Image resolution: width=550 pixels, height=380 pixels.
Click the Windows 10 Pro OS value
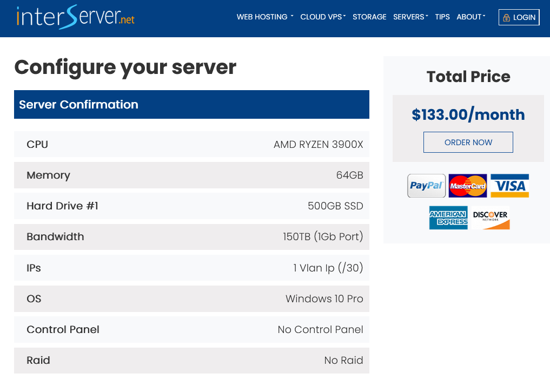(324, 298)
